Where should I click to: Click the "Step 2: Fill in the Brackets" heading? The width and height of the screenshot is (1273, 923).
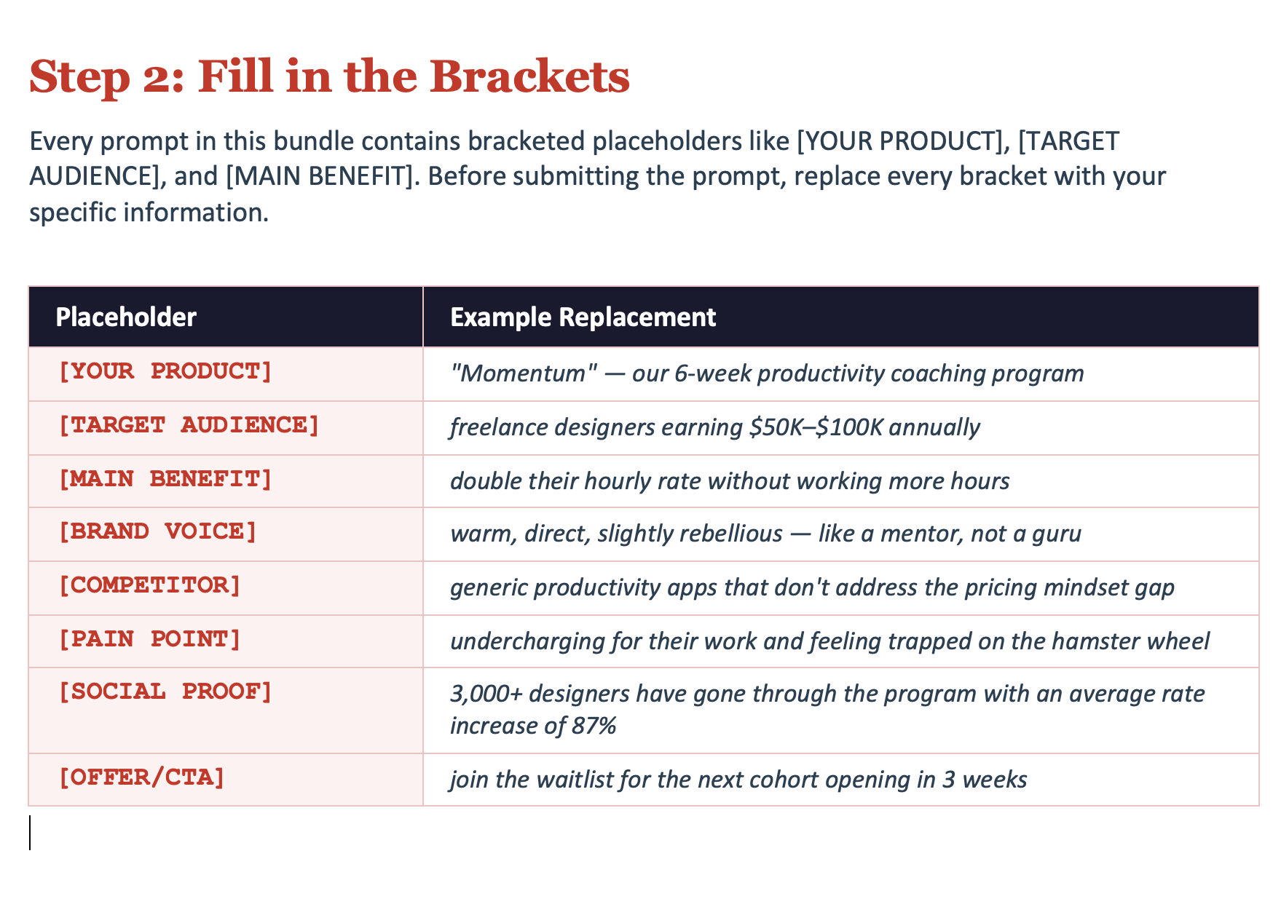(x=329, y=76)
